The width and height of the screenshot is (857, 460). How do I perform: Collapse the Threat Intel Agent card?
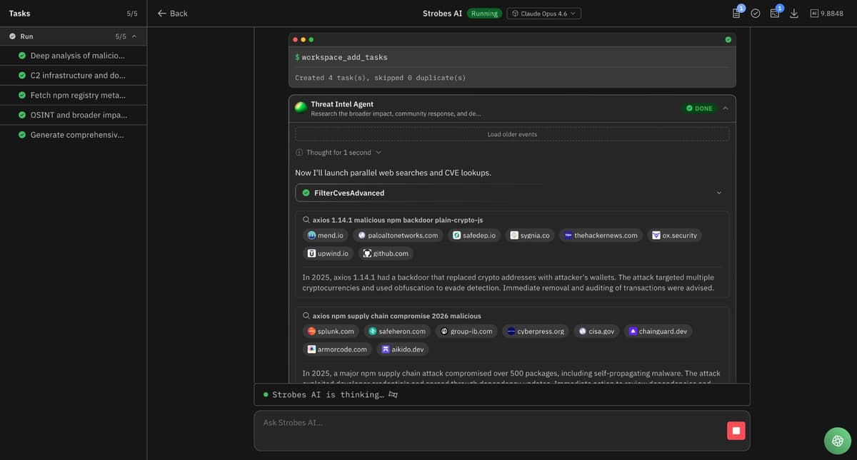point(726,108)
